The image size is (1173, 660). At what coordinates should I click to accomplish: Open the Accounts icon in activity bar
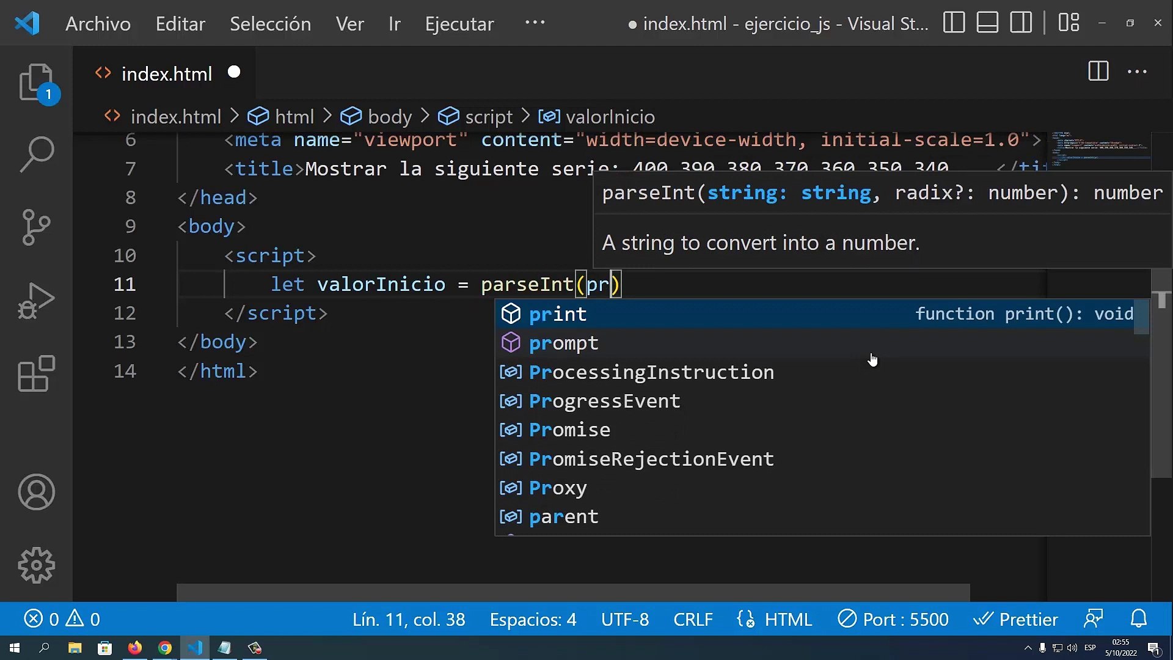coord(37,492)
